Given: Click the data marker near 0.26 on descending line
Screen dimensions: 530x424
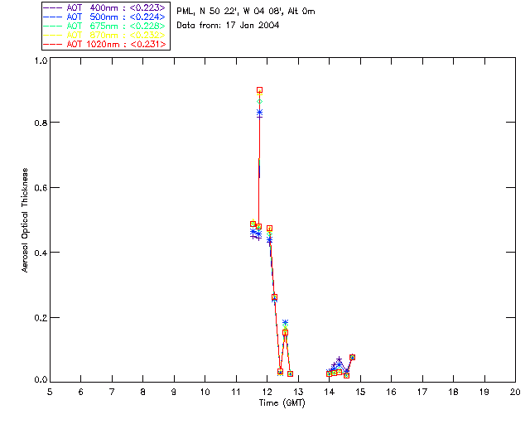Looking at the screenshot, I should point(274,297).
